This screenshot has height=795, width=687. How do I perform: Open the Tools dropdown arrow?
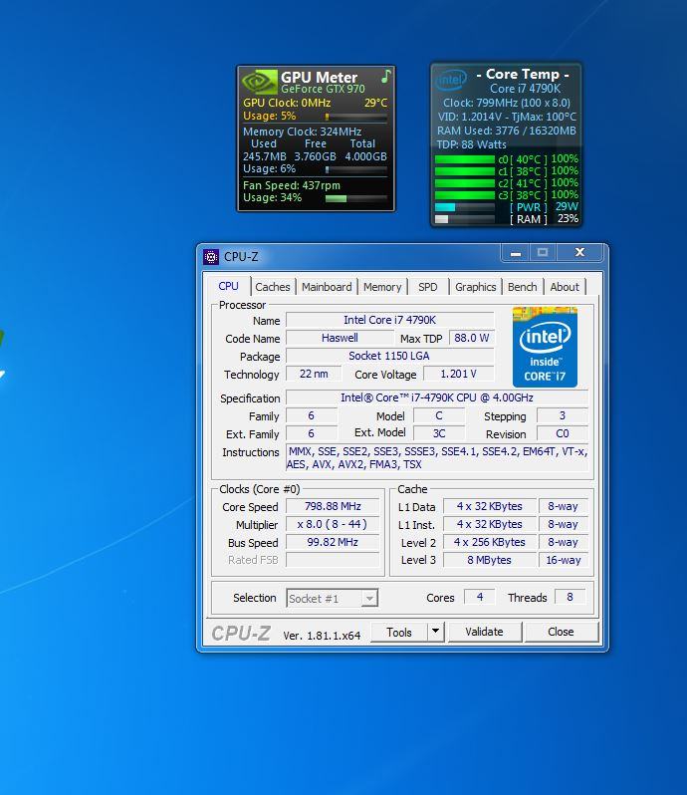pyautogui.click(x=436, y=633)
